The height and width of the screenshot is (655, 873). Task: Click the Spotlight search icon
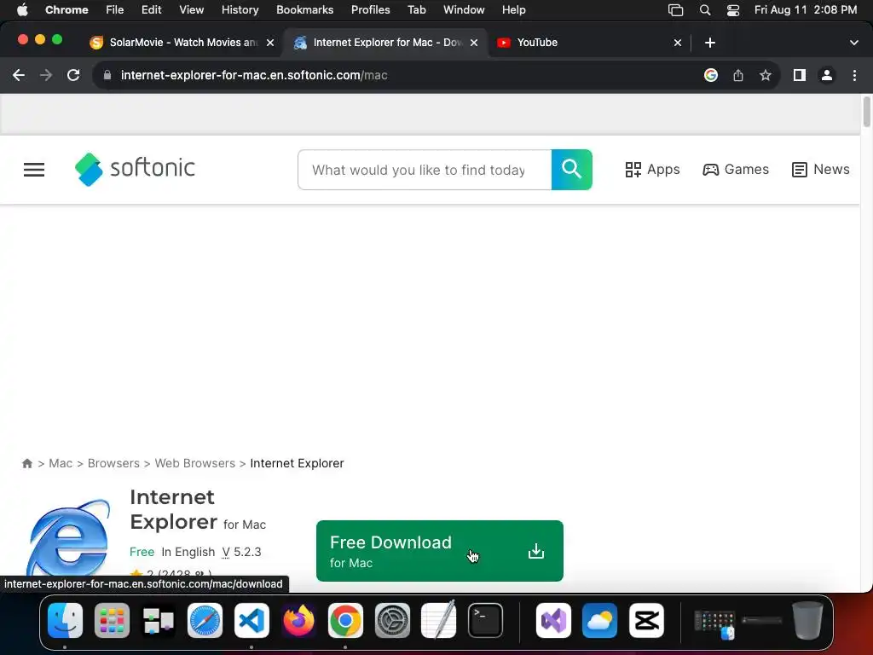[705, 10]
